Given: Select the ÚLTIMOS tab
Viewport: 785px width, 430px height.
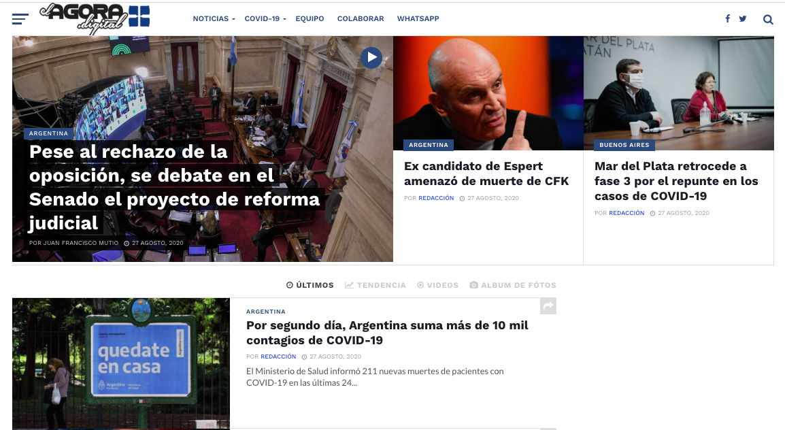Looking at the screenshot, I should (x=310, y=285).
